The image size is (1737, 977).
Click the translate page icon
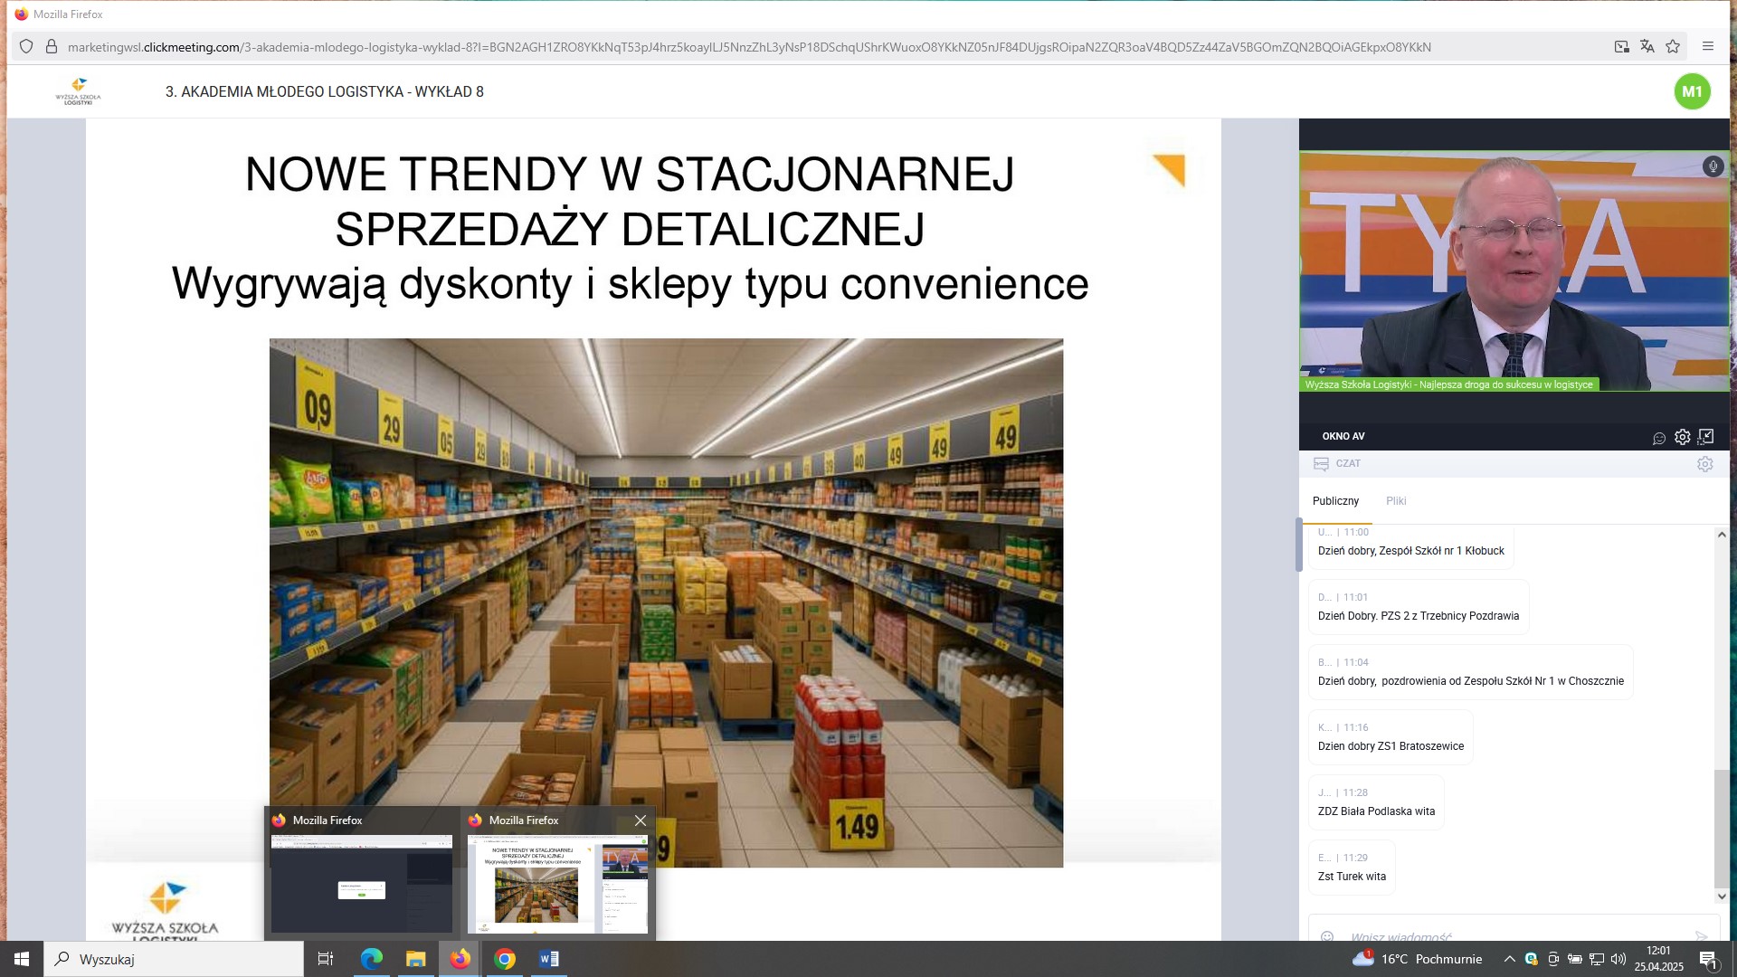coord(1647,46)
